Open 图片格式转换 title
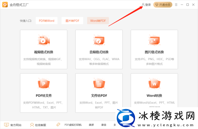This screenshot has width=198, height=129. click(x=154, y=52)
